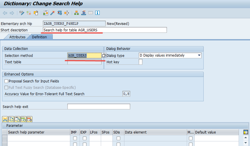Click the Selection method field AGR_USERS
Screen dimensions: 250x146
point(84,55)
